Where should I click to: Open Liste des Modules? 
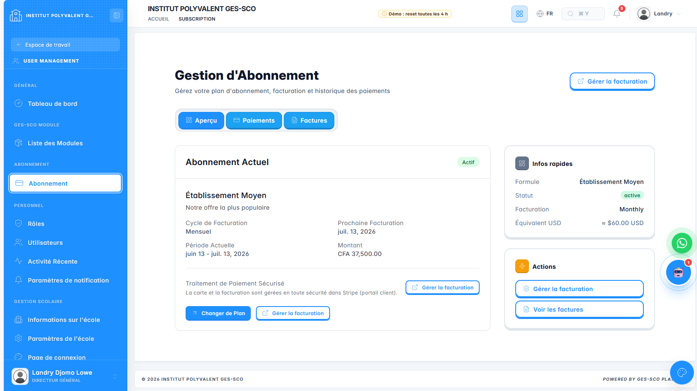point(65,143)
